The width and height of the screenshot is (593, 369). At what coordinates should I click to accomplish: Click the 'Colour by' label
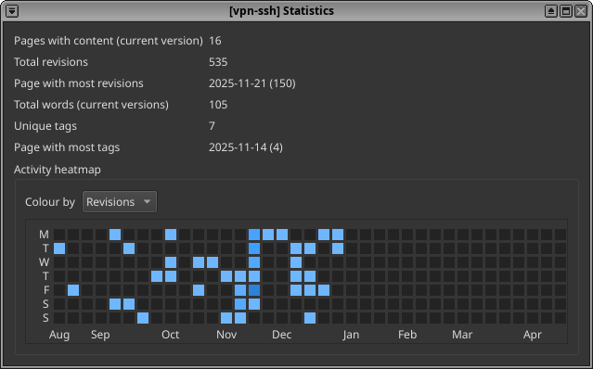point(50,202)
